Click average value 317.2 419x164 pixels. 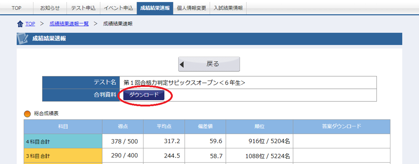pyautogui.click(x=172, y=141)
